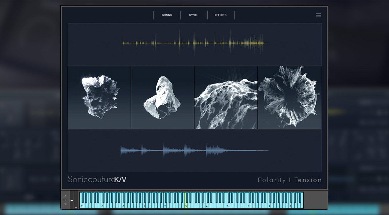Viewport: 389px width, 215px height.
Task: Select the cratered asteroid surface thumbnail
Action: 226,97
